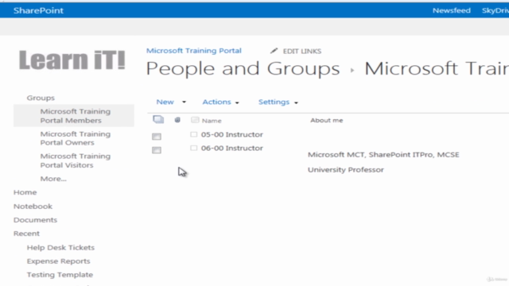Open Help Desk Tickets
The height and width of the screenshot is (286, 509).
60,247
